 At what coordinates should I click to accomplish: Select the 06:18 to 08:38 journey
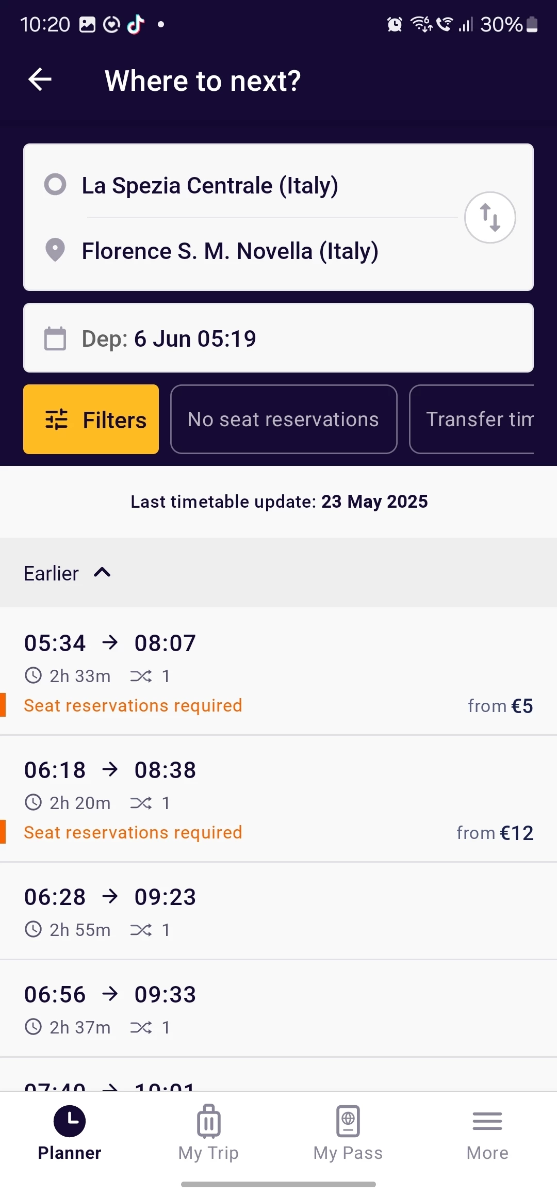tap(278, 799)
